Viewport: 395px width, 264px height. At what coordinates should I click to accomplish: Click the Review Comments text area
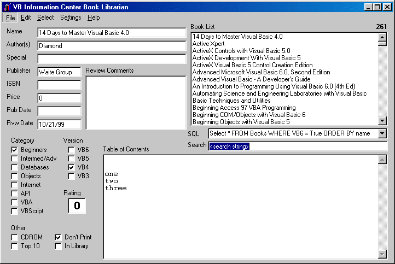pos(136,103)
